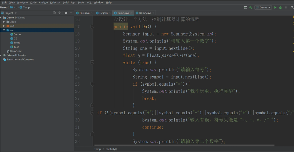Click the build project hammer icon
Image resolution: width=294 pixels, height=152 pixels.
click(251, 7)
